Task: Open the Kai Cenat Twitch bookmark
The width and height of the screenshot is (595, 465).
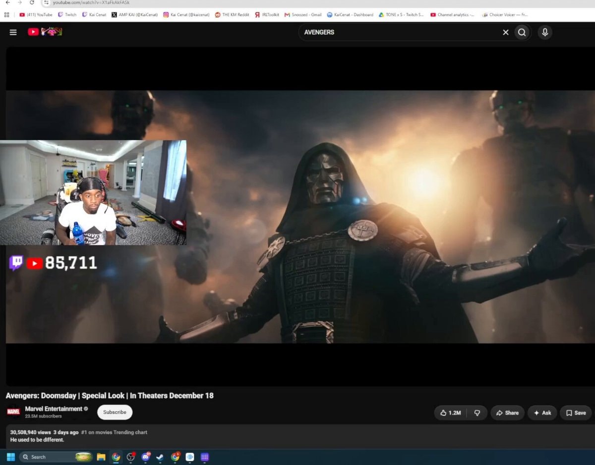Action: 94,15
